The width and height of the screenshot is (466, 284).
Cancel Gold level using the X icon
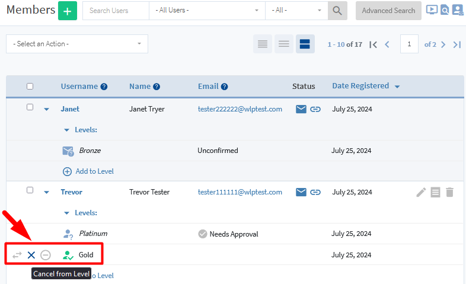point(31,255)
